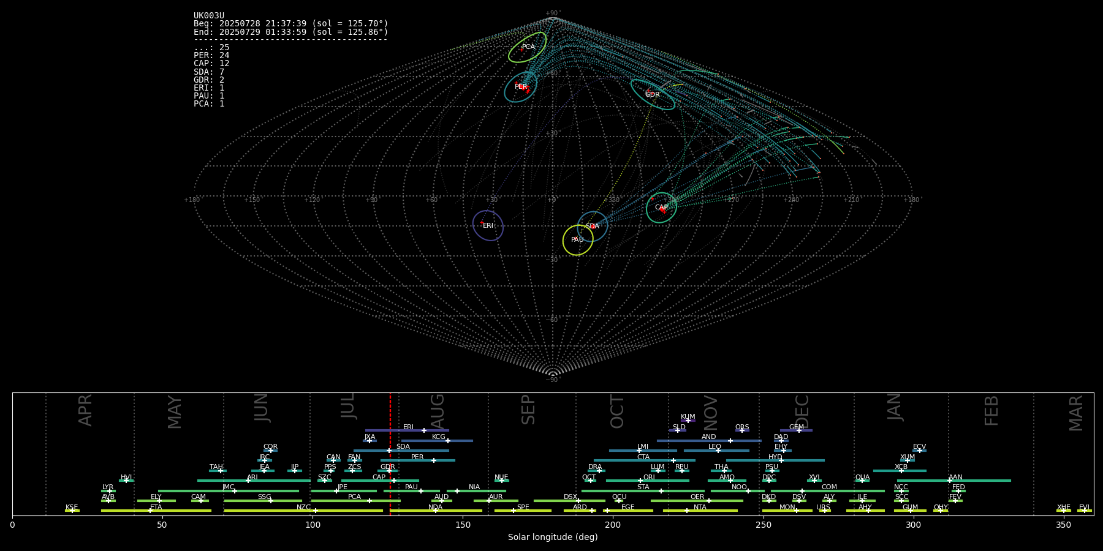This screenshot has height=551, width=1103.
Task: Select the x-axis tick label '150'
Action: tap(463, 525)
